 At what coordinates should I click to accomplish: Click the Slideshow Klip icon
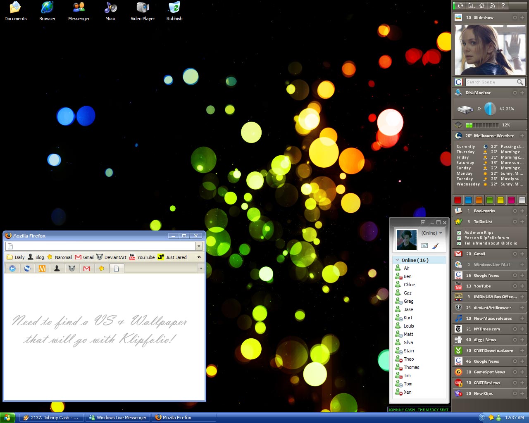click(458, 17)
